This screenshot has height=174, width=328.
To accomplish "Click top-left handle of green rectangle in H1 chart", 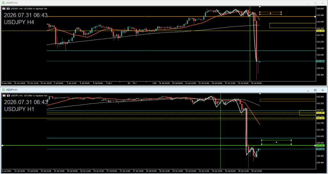I will tap(262, 140).
